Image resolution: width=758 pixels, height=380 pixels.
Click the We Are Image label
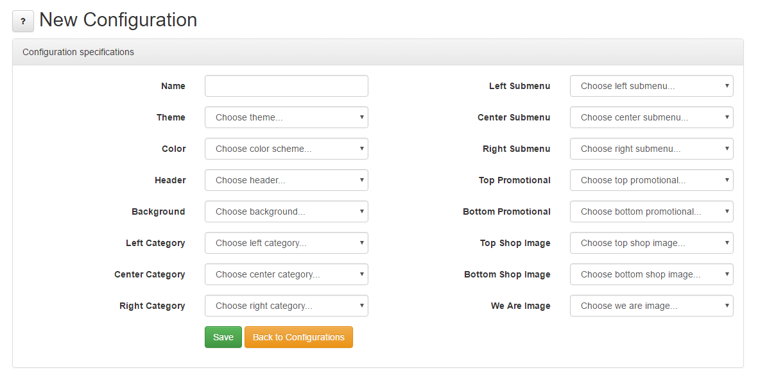point(521,306)
